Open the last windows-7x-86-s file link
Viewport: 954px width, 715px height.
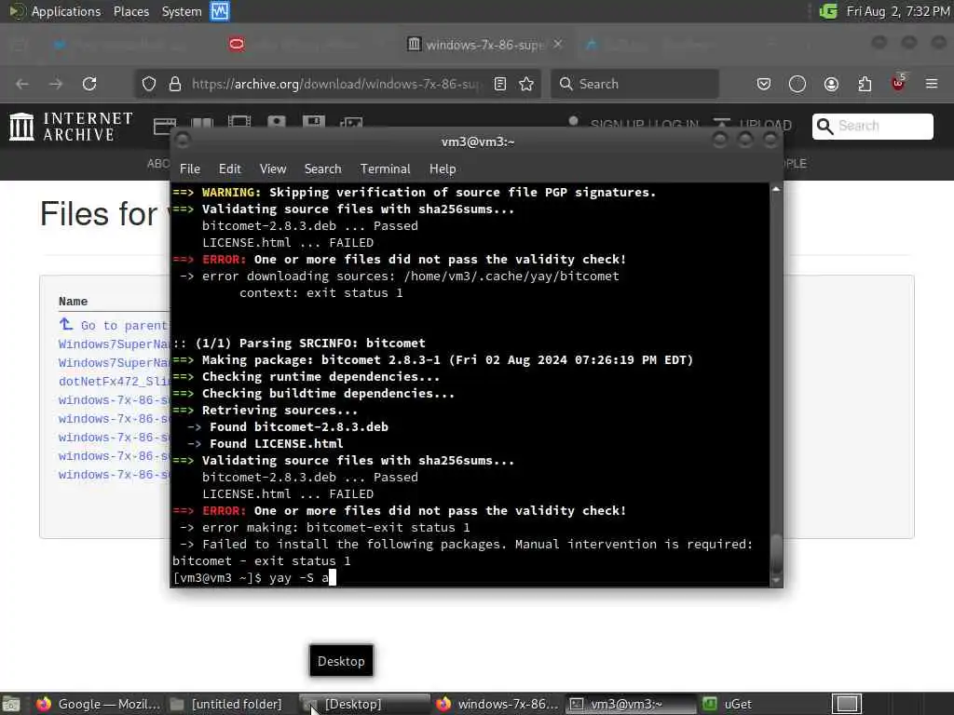click(115, 475)
